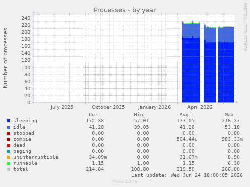250x187 pixels.
Task: Click the 'runnable' legend label
Action: [x=25, y=163]
